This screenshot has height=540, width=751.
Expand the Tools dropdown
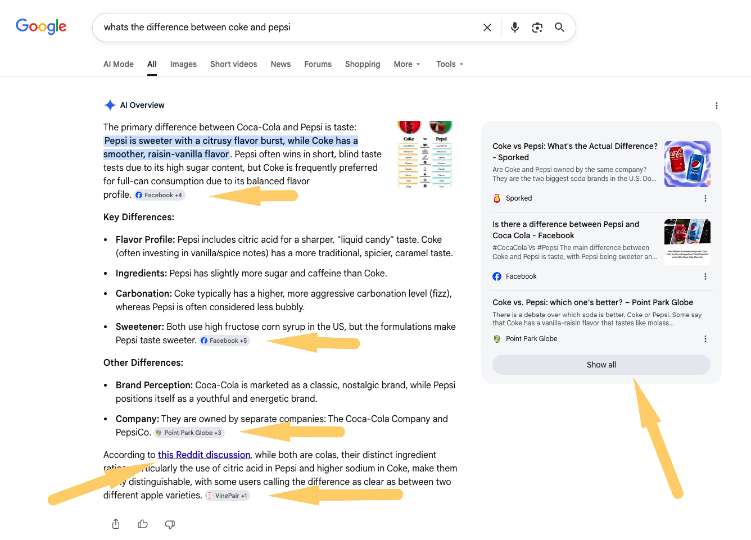[x=450, y=64]
